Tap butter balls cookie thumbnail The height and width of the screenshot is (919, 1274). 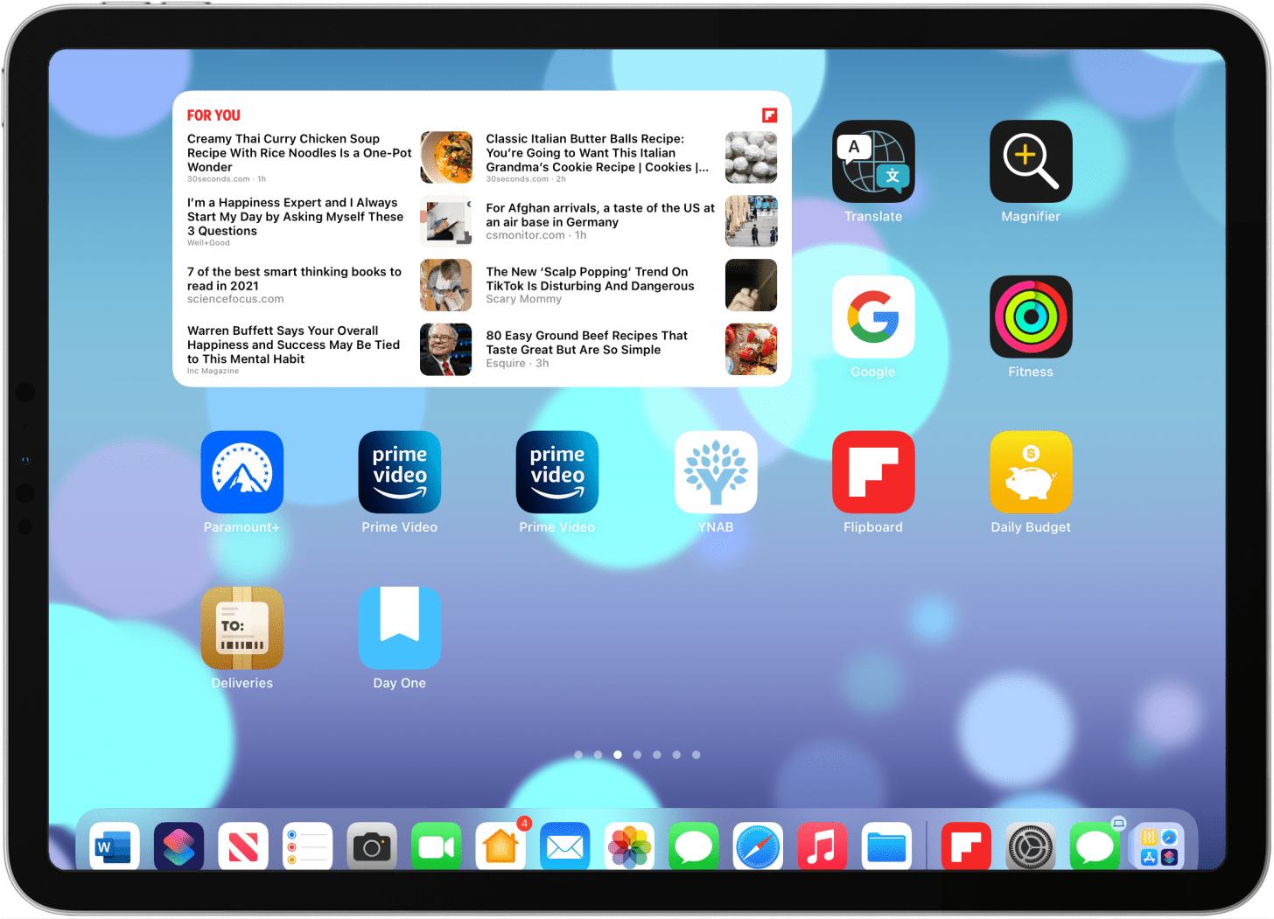[x=751, y=157]
